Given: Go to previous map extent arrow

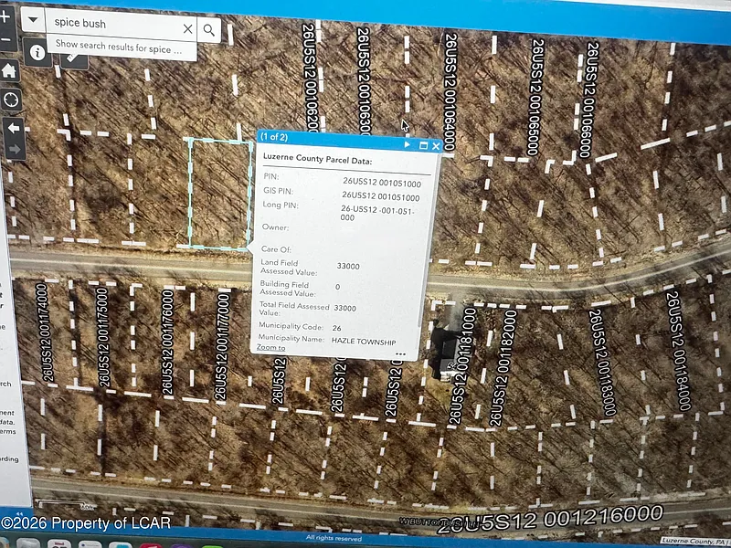Looking at the screenshot, I should (13, 127).
